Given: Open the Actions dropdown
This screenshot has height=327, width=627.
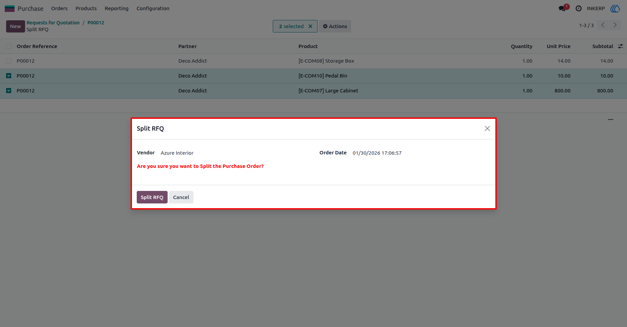Looking at the screenshot, I should [335, 26].
